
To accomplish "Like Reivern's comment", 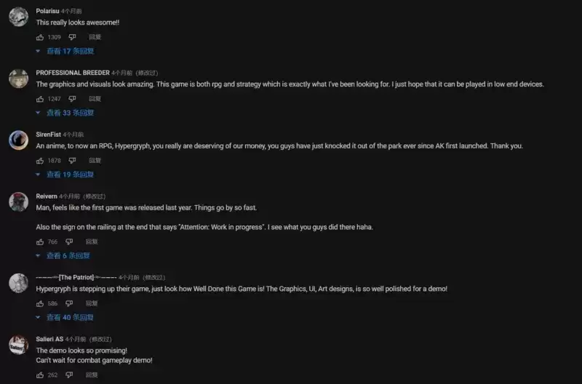I will 40,242.
